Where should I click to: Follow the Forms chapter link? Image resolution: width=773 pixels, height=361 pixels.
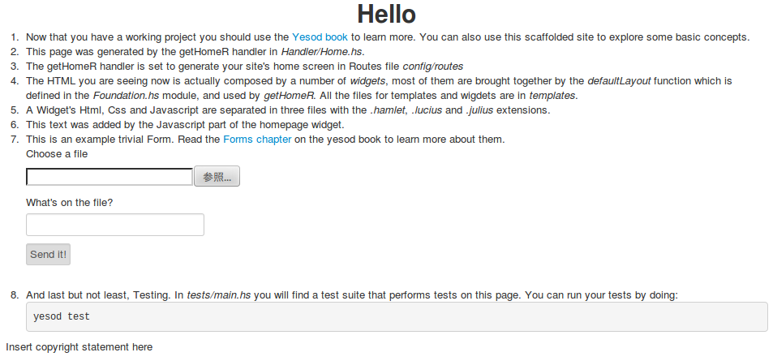255,139
